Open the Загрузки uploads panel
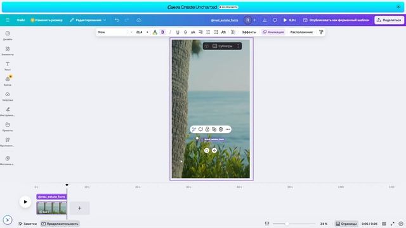 coord(8,96)
